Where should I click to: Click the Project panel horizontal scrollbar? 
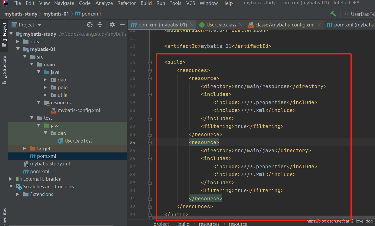tap(61, 225)
